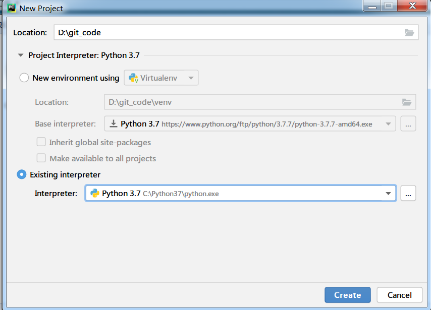This screenshot has height=310, width=431.
Task: Open existing interpreter ellipsis settings button
Action: pyautogui.click(x=408, y=194)
